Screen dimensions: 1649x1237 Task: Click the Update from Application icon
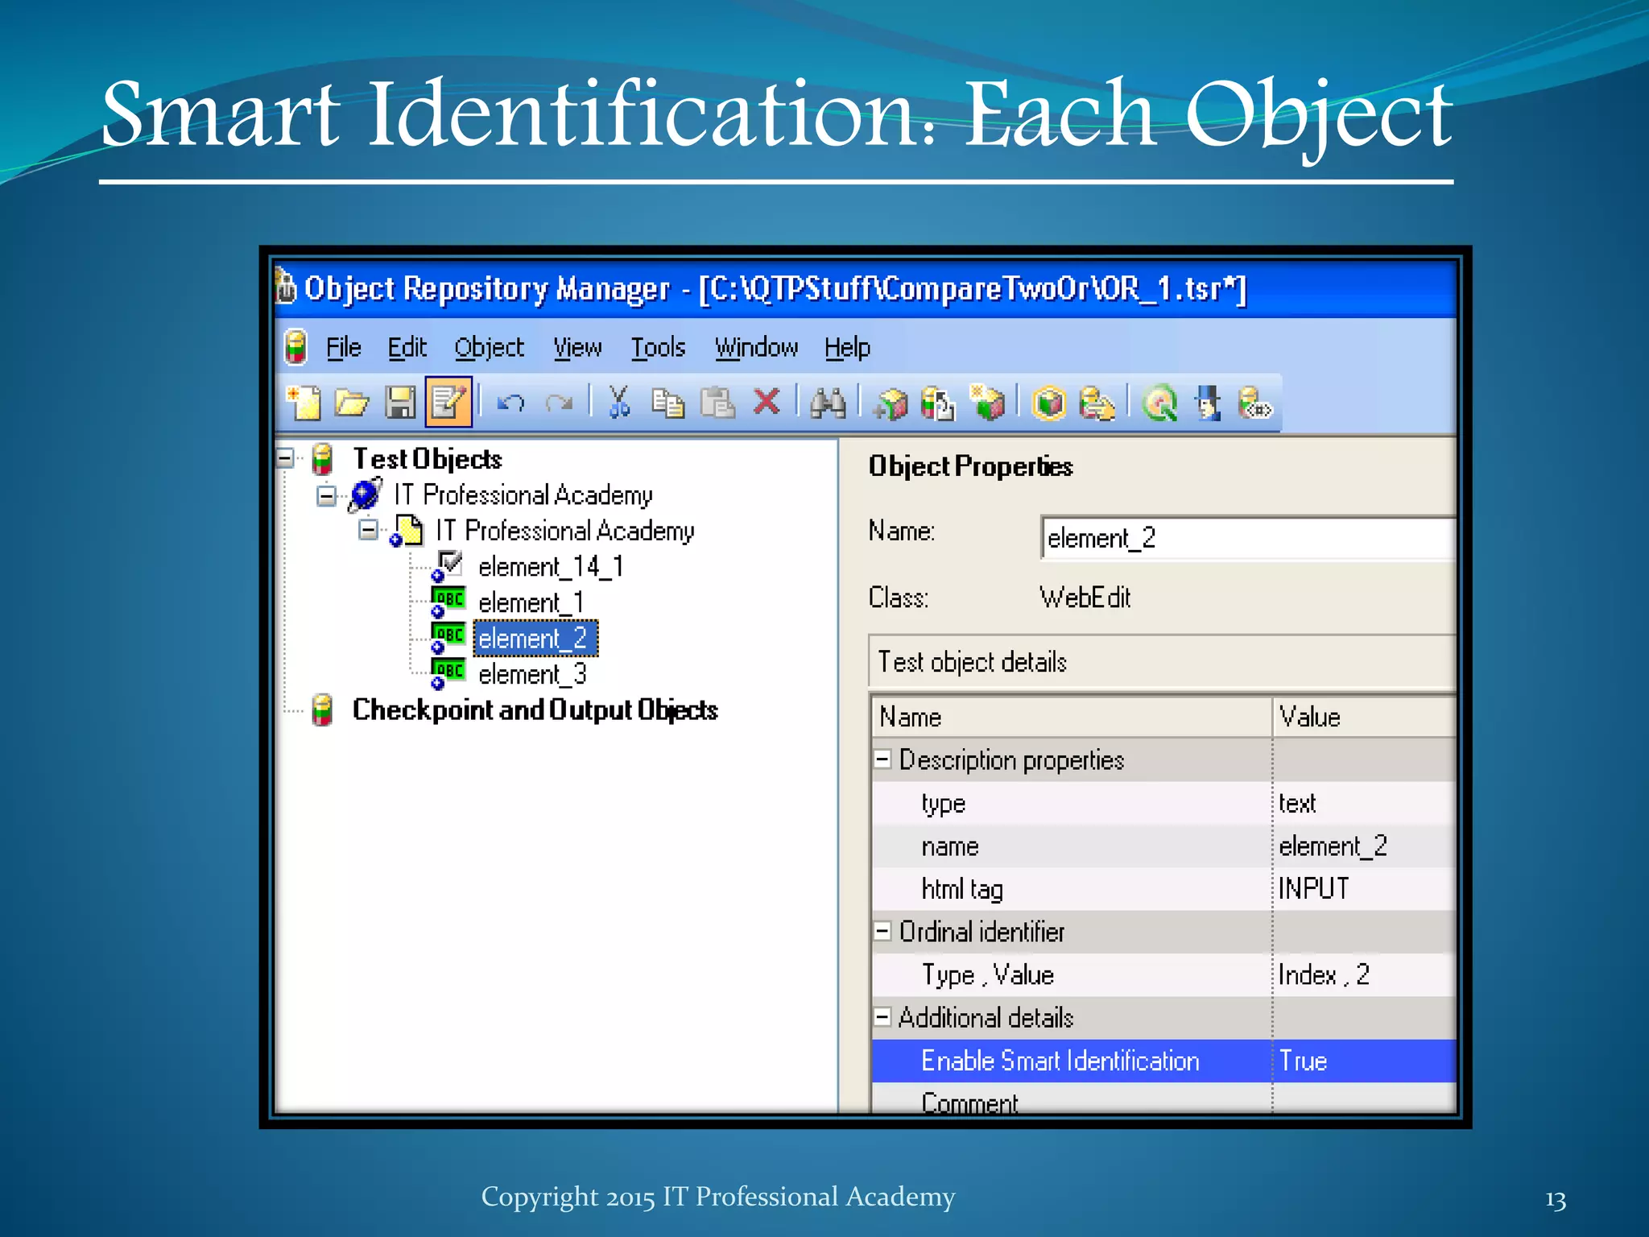click(938, 403)
